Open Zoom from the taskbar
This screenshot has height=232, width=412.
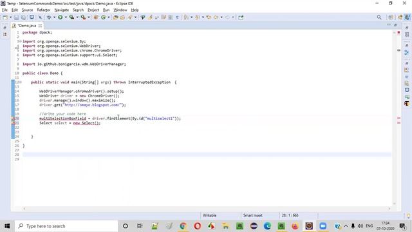coord(323,226)
